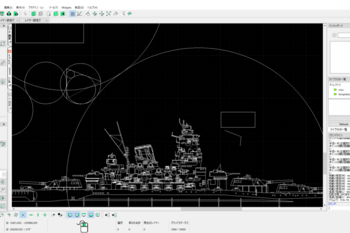Click the Zoom Out icon
This screenshot has width=350, height=233.
(x=101, y=14)
